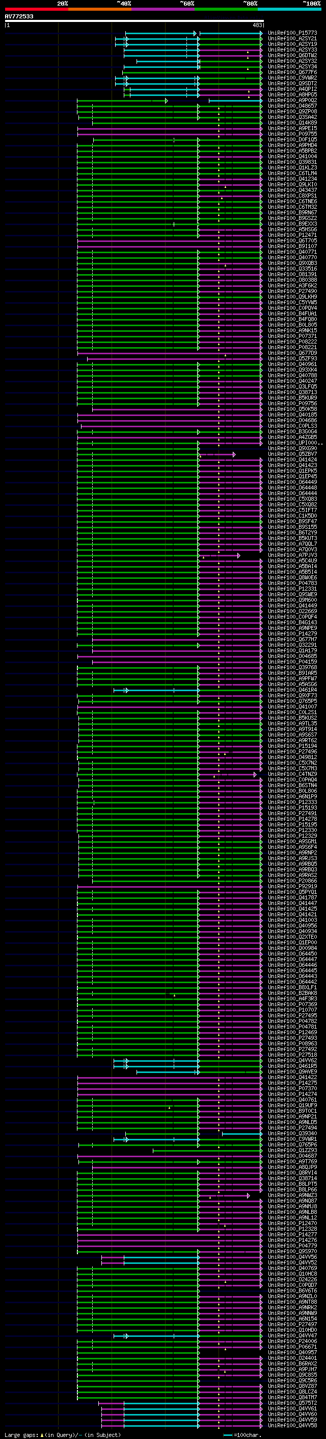The height and width of the screenshot is (1439, 326).
Task: Select label UniRef100_P06671
Action: point(292,1348)
